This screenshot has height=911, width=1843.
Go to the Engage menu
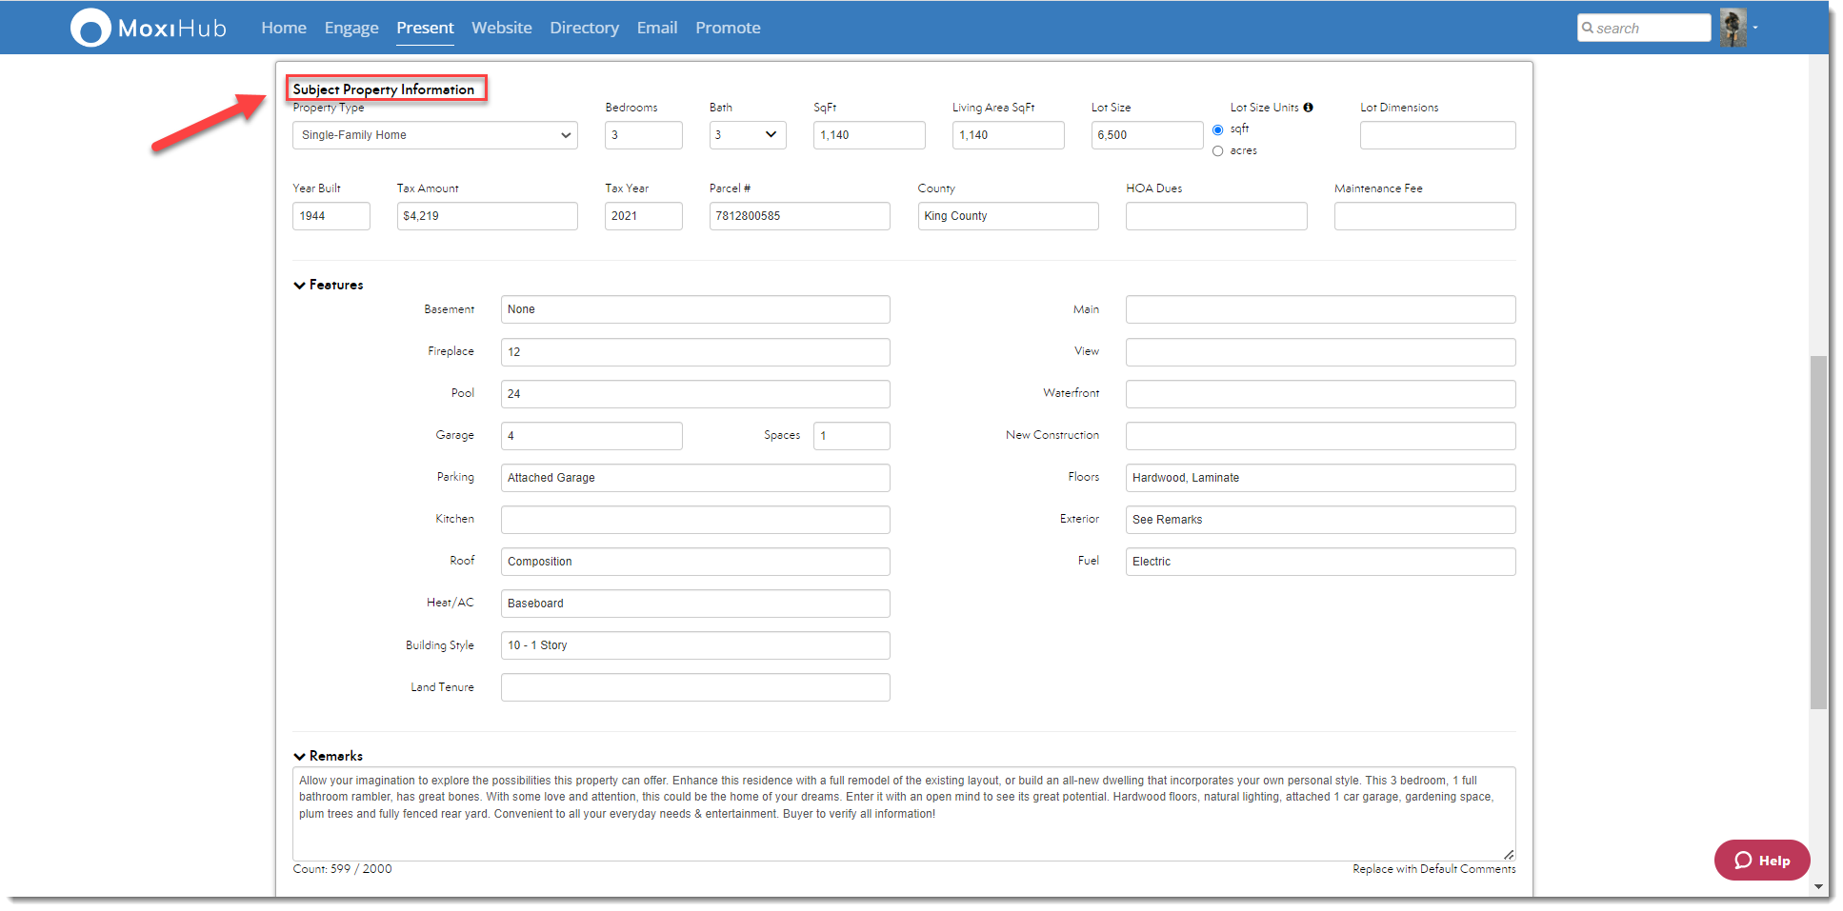351,28
